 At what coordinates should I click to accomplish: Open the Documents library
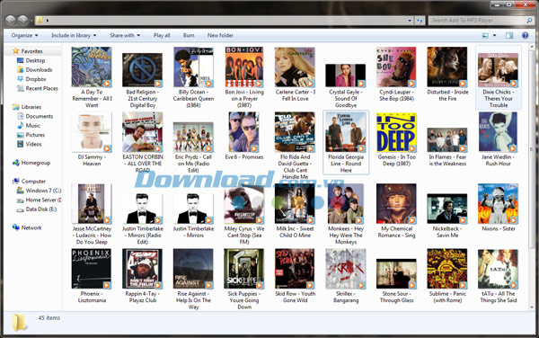pos(35,116)
